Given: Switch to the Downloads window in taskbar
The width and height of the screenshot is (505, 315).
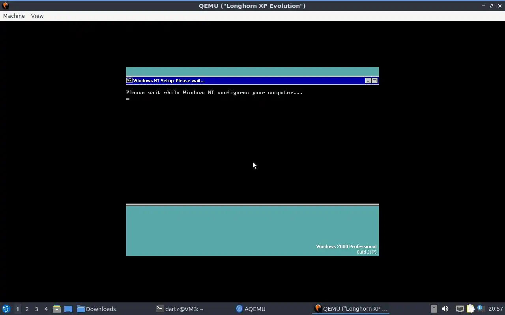Looking at the screenshot, I should click(x=96, y=309).
